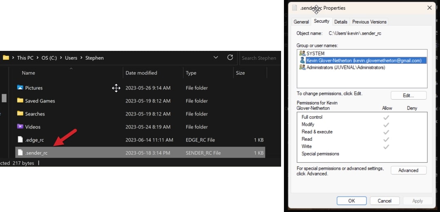Select the Searches folder icon
The height and width of the screenshot is (212, 440).
(x=20, y=114)
